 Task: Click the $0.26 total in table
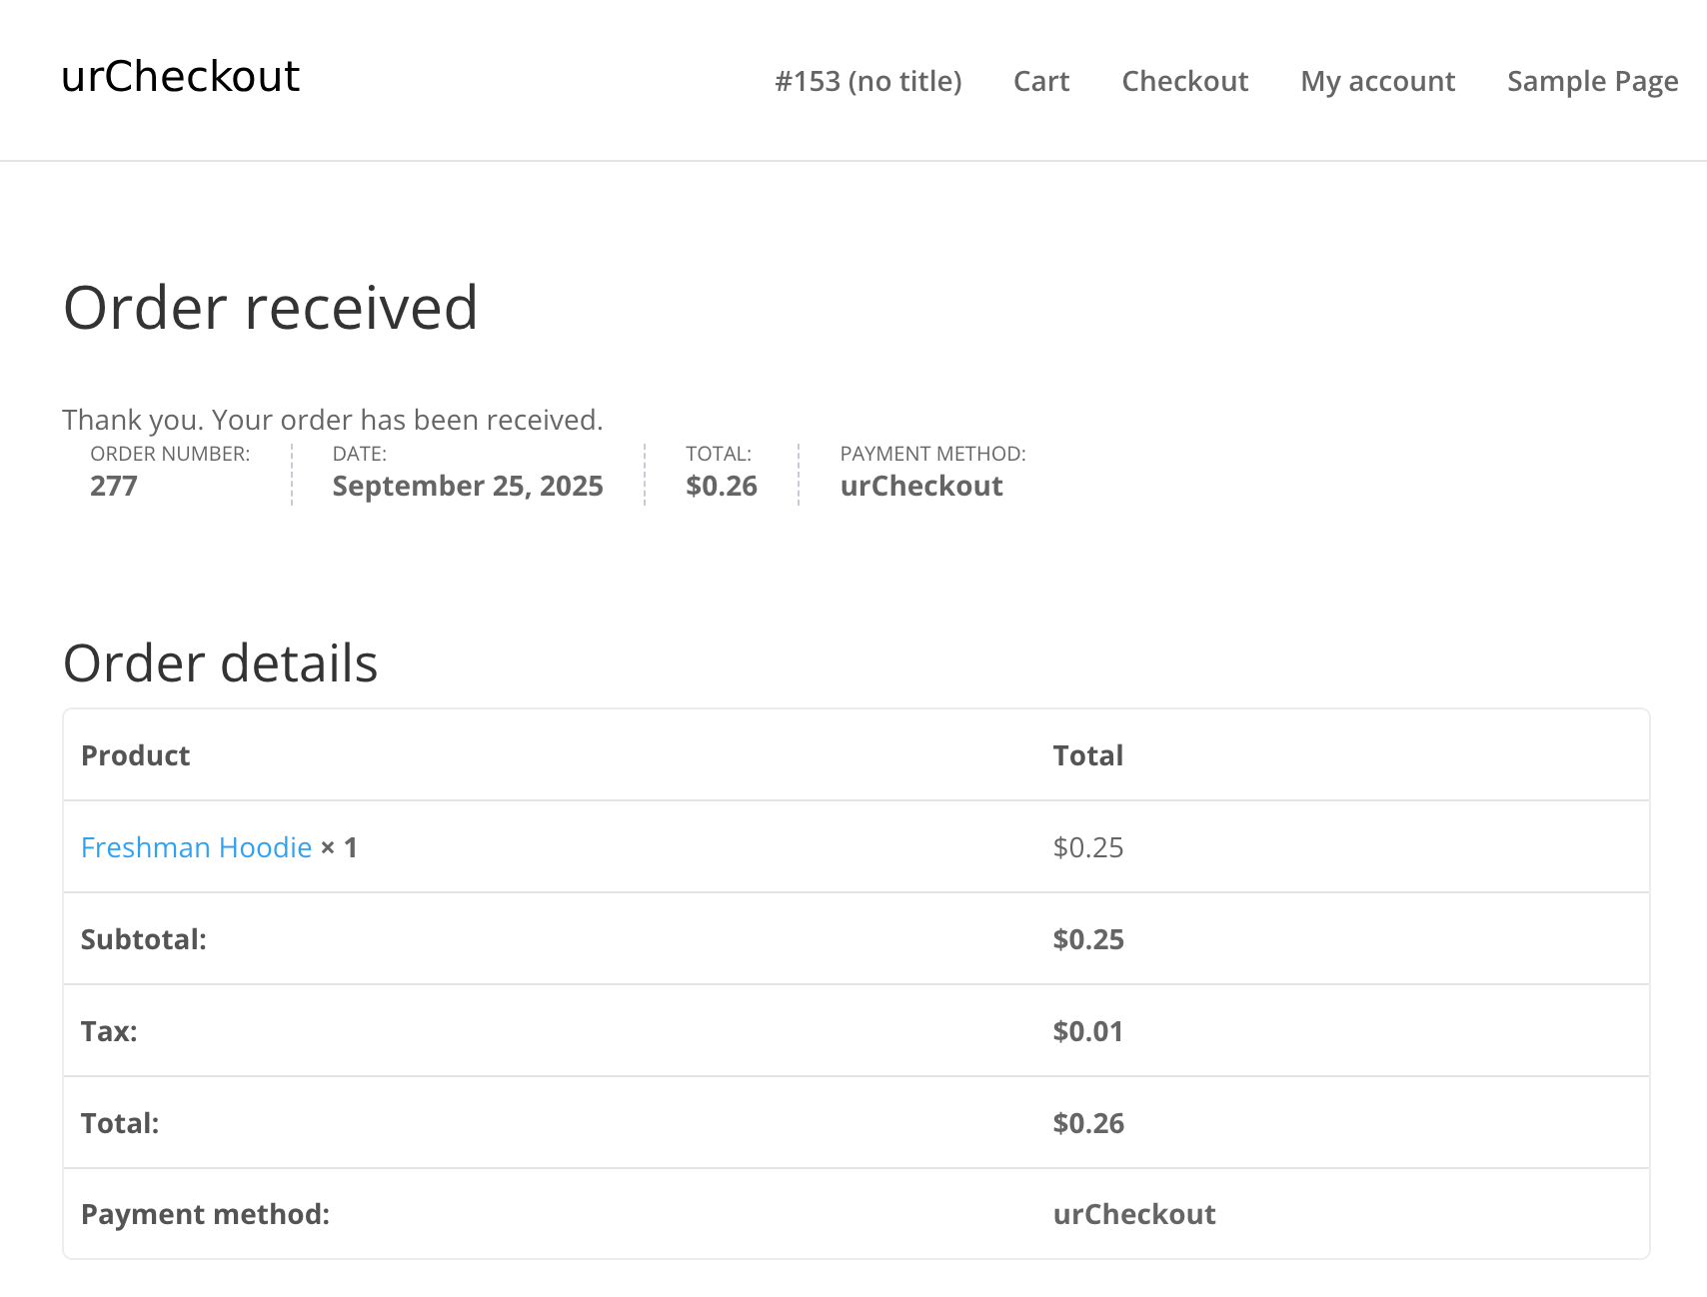1087,1123
